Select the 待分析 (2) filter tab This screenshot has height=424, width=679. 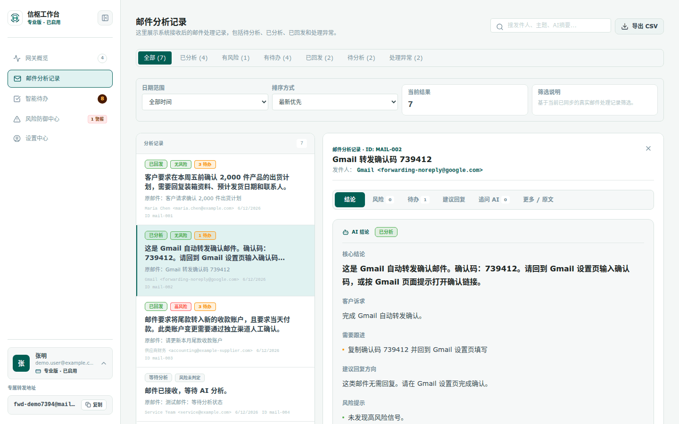[x=361, y=58]
